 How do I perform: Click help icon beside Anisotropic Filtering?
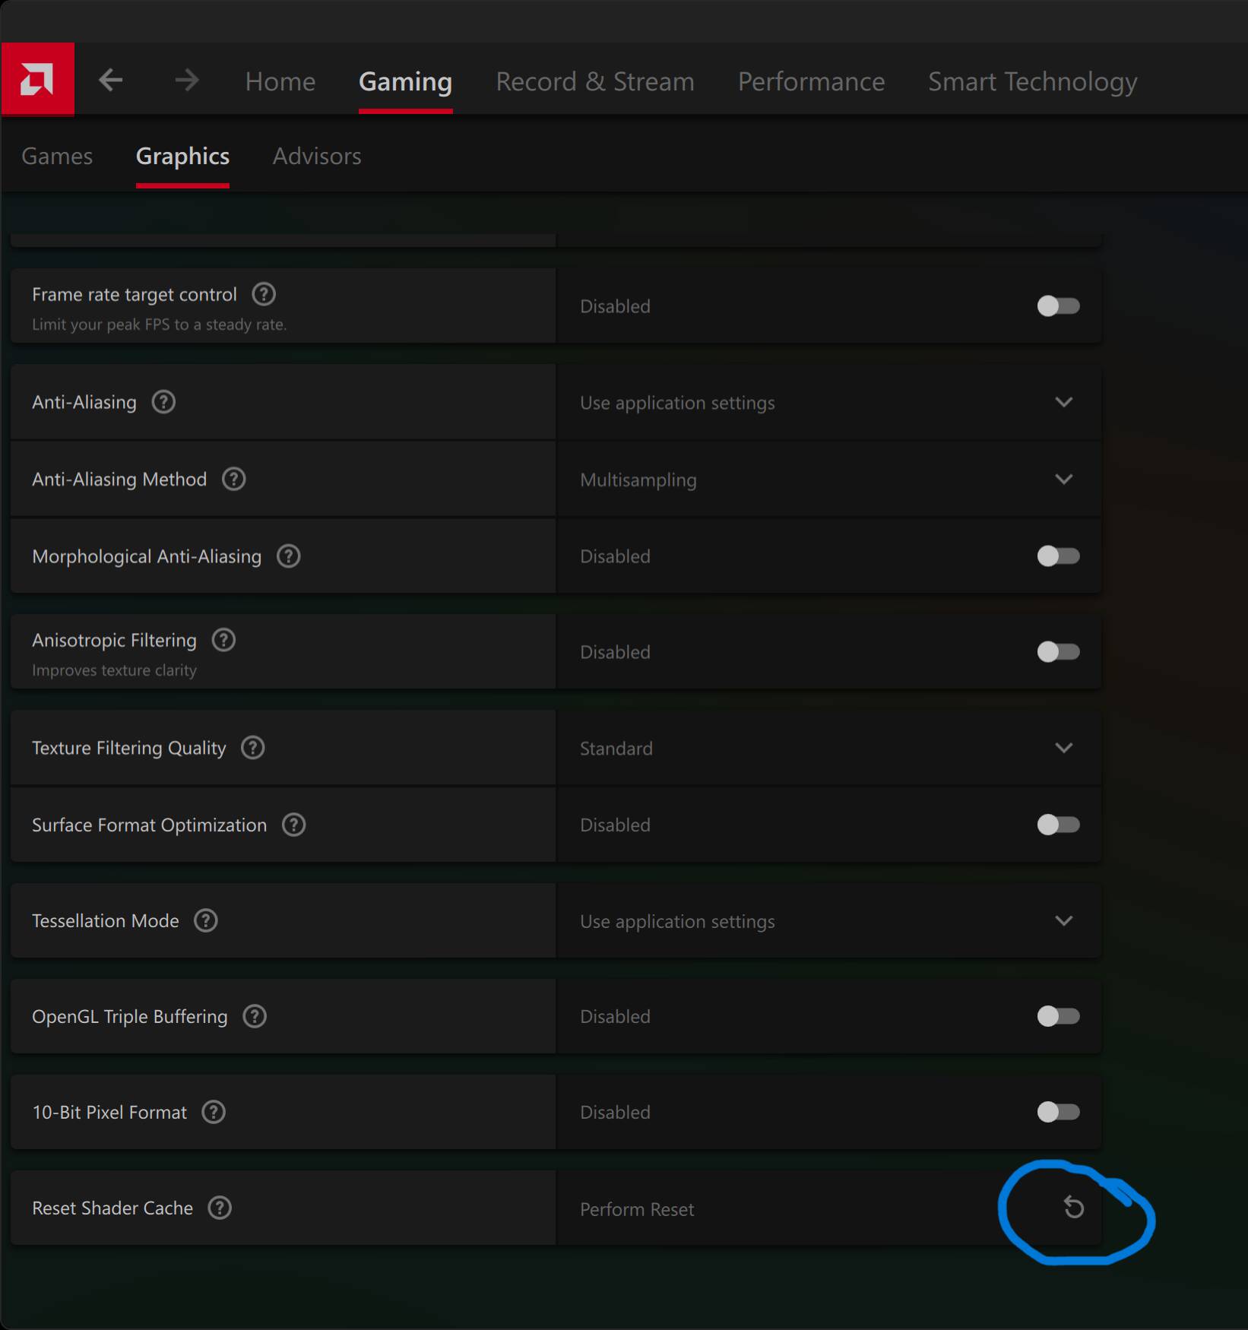[223, 640]
